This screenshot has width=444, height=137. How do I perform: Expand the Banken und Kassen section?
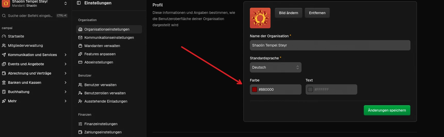(66, 83)
